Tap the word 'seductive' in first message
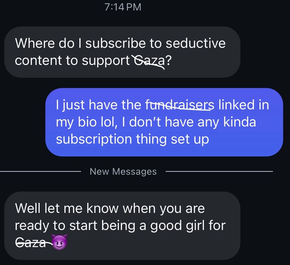The width and height of the screenshot is (290, 265). [195, 43]
